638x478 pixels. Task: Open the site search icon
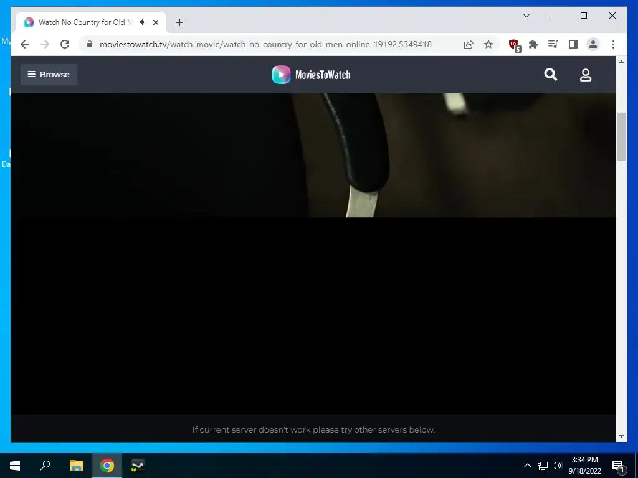tap(551, 75)
